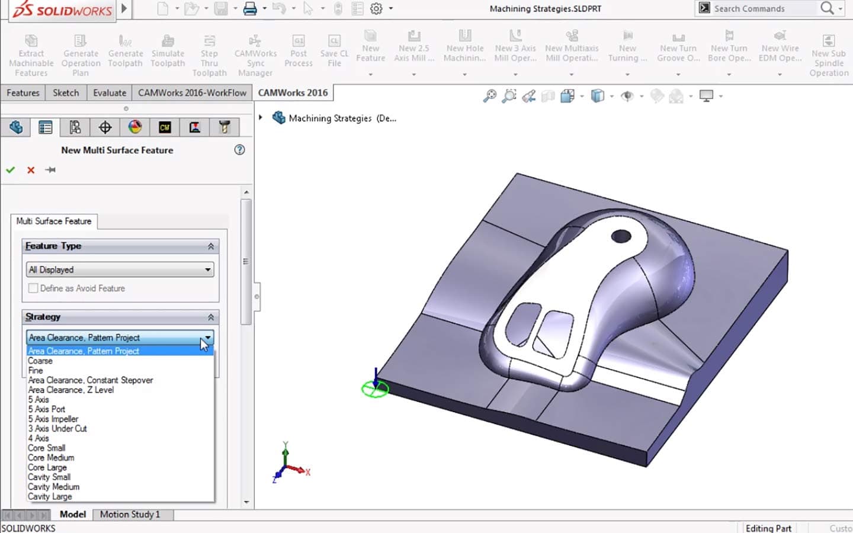The image size is (853, 533).
Task: Click Zoom to Fit icon
Action: pyautogui.click(x=490, y=96)
